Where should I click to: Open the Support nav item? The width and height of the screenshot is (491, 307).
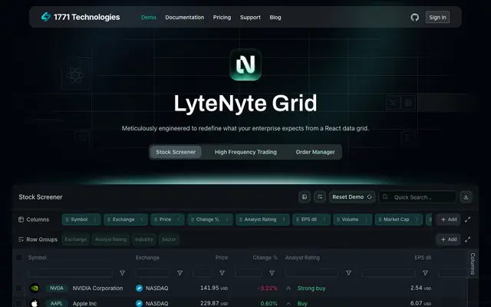(x=250, y=17)
